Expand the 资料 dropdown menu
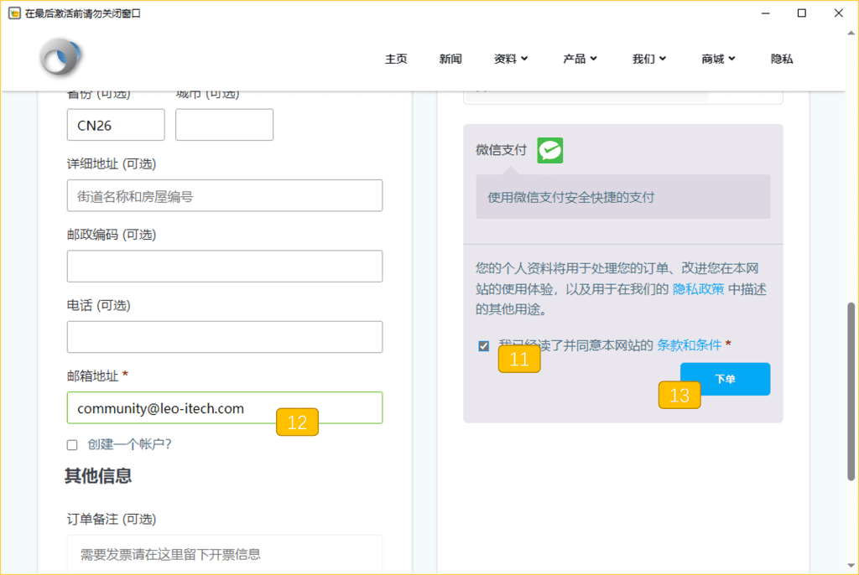The image size is (859, 575). [x=511, y=59]
